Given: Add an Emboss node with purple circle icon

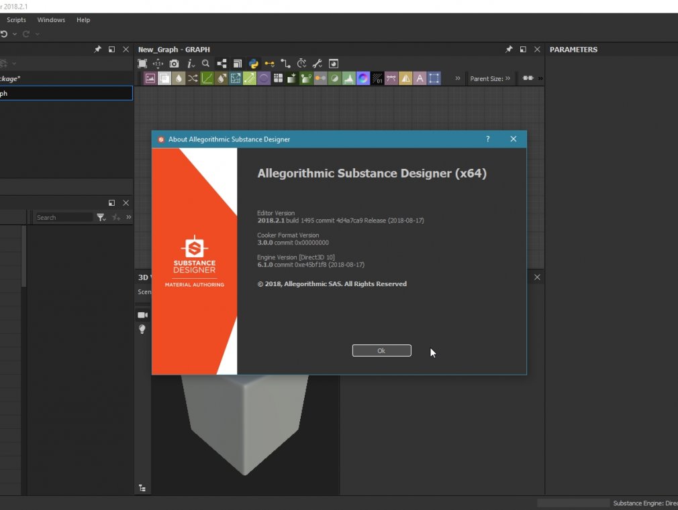Looking at the screenshot, I should (x=264, y=78).
